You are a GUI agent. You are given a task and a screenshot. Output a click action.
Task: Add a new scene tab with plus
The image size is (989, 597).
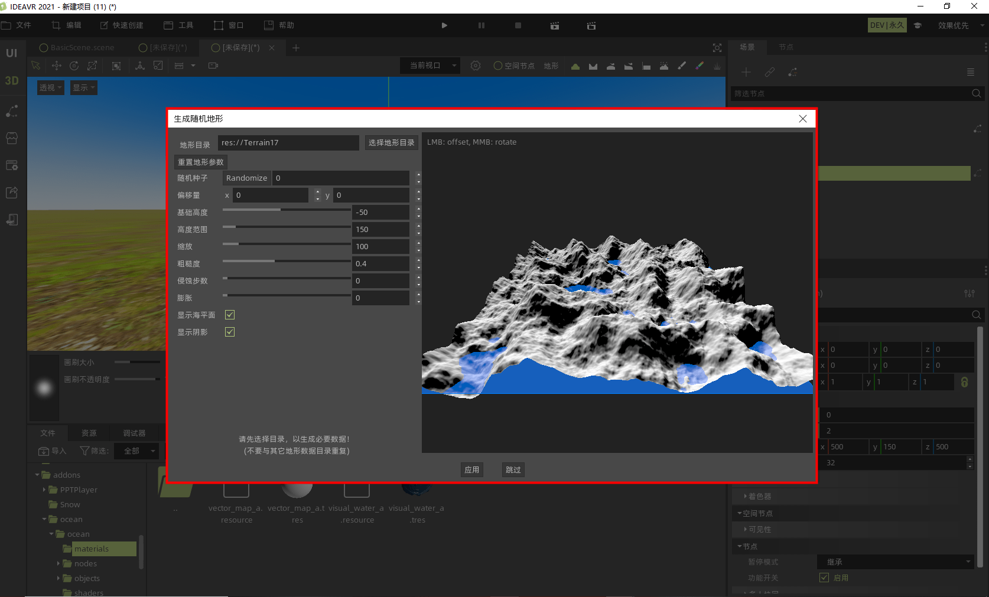click(x=296, y=48)
